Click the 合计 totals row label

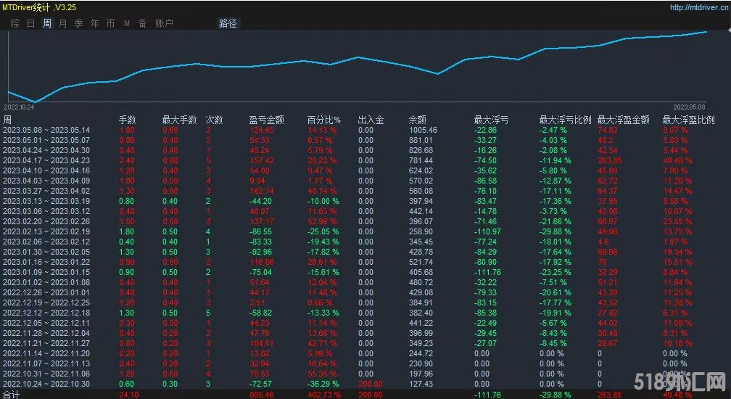(12, 394)
